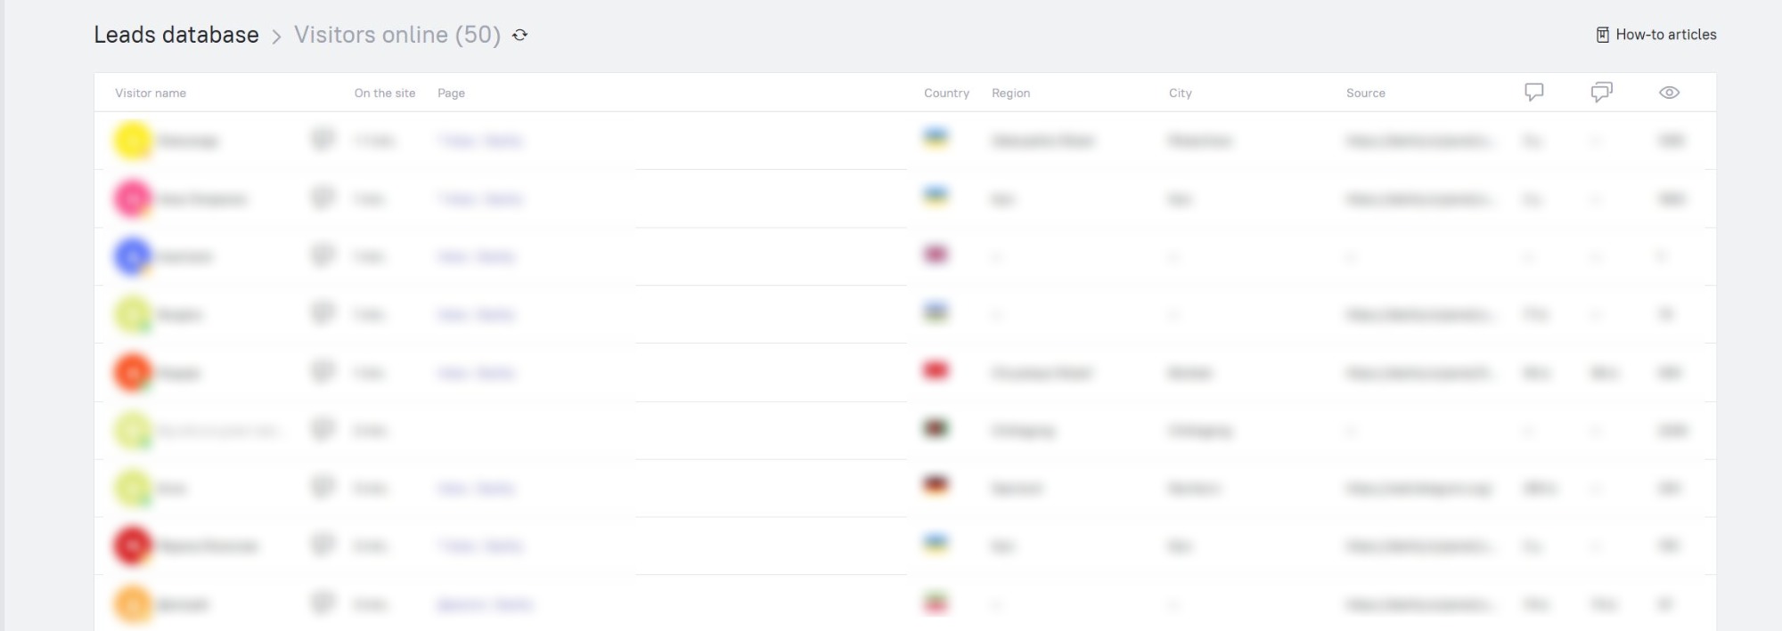The height and width of the screenshot is (631, 1782).
Task: Click the Page column header
Action: click(451, 93)
